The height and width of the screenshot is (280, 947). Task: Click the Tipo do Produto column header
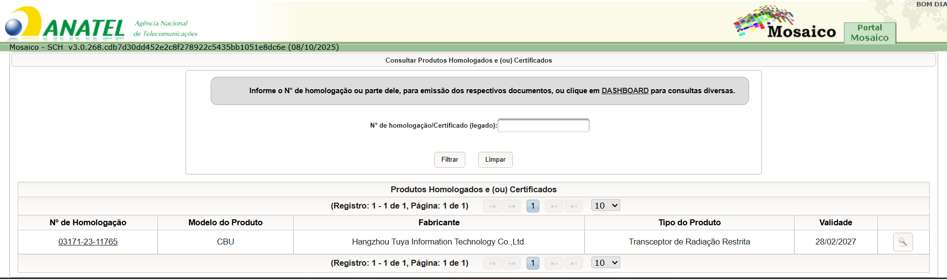(x=689, y=222)
